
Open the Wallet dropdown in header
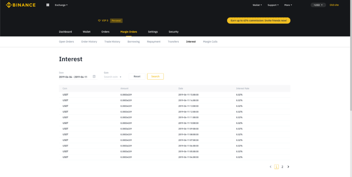tap(257, 5)
